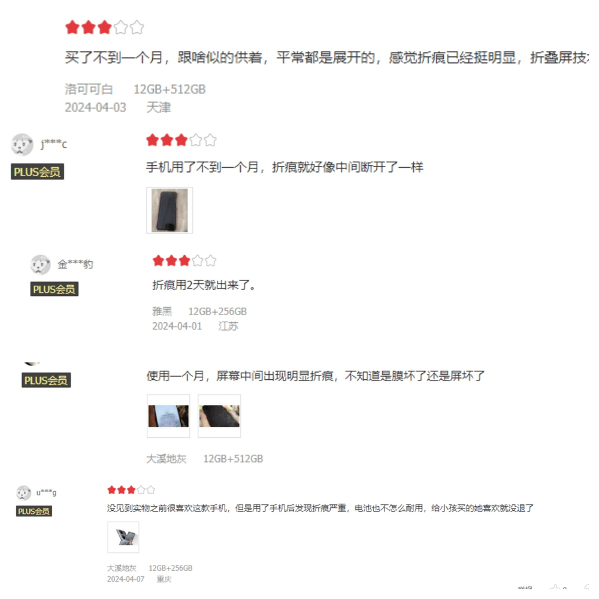
Task: Click the review text 折痕用2天就出来了
Action: pyautogui.click(x=204, y=285)
